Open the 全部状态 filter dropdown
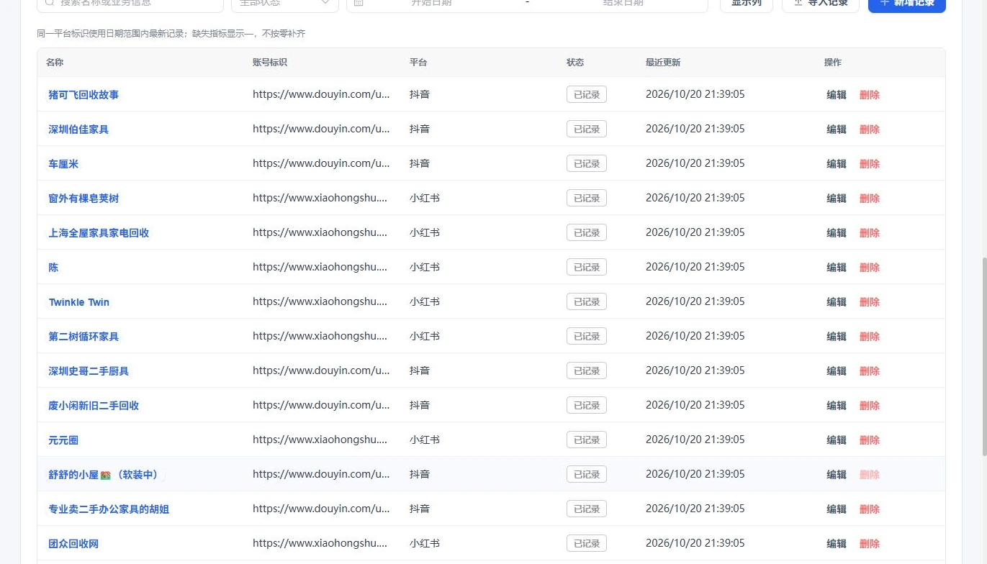 285,3
